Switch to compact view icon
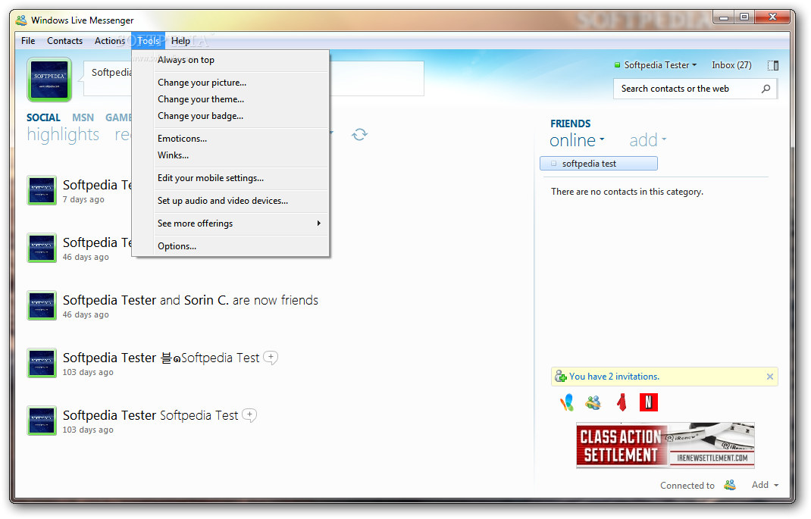Viewport: 811px width, 519px height. (x=773, y=66)
